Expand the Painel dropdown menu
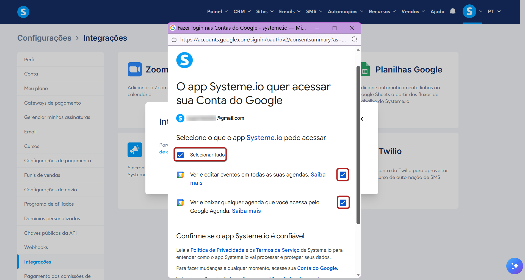Screen dimensions: 525x280 [217, 12]
